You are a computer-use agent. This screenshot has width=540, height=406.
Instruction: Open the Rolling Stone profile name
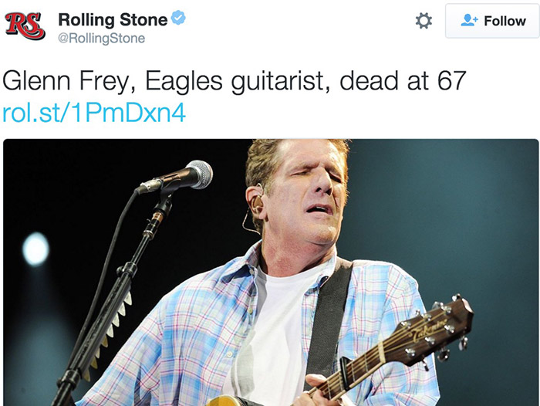(x=113, y=19)
